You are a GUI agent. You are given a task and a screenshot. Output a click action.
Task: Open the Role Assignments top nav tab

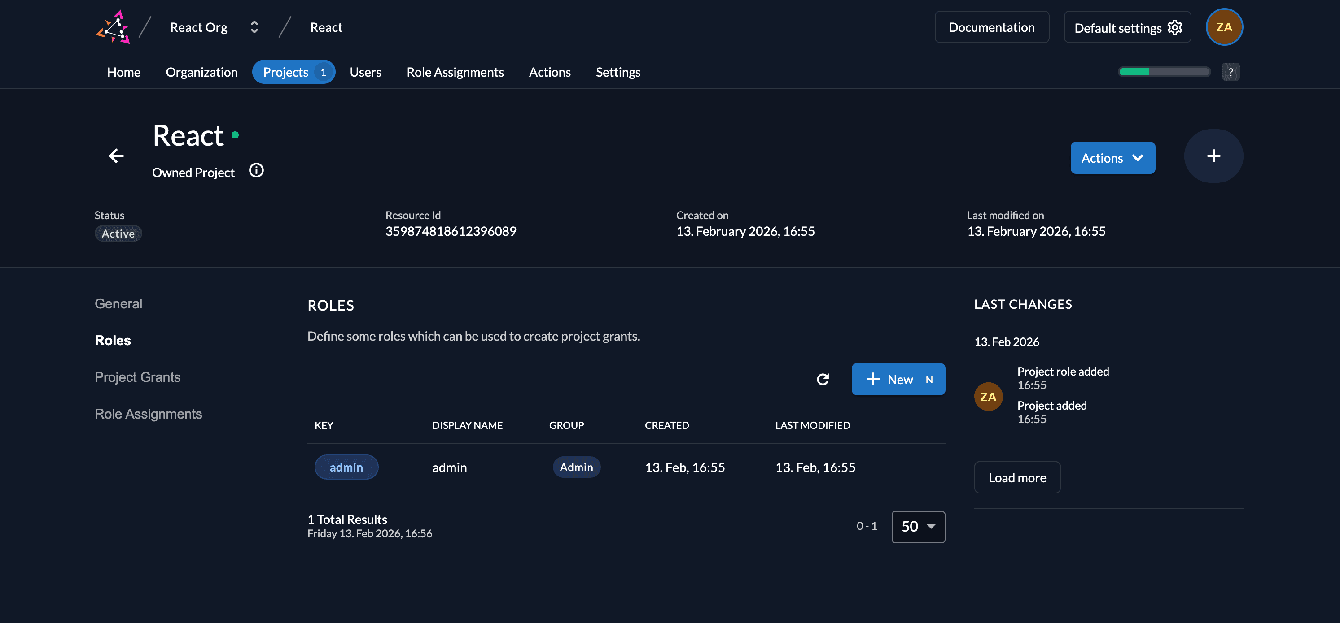click(455, 72)
